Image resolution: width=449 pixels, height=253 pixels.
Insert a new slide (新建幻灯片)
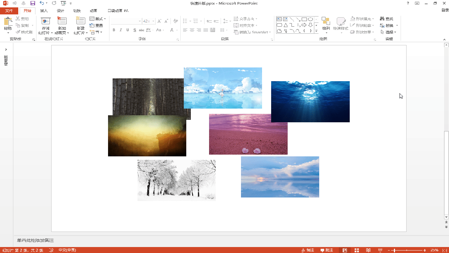[81, 26]
